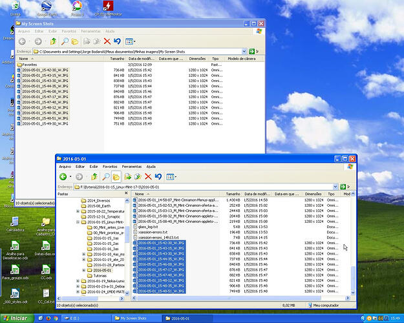Collapse the 2016-01-15_Linux-Mint tree node

pyautogui.click(x=78, y=222)
